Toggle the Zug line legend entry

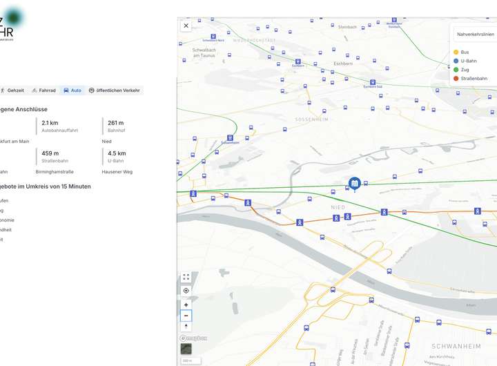[x=461, y=70]
